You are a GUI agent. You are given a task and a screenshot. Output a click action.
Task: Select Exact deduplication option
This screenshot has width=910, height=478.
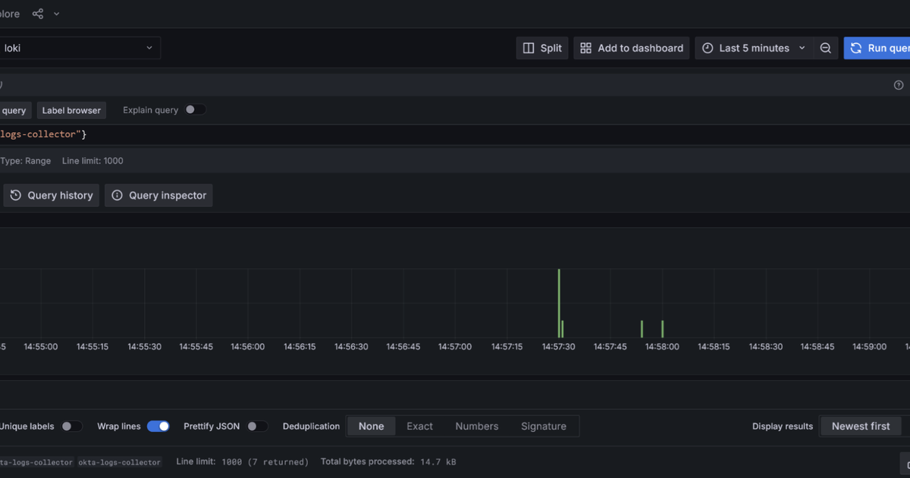[419, 426]
